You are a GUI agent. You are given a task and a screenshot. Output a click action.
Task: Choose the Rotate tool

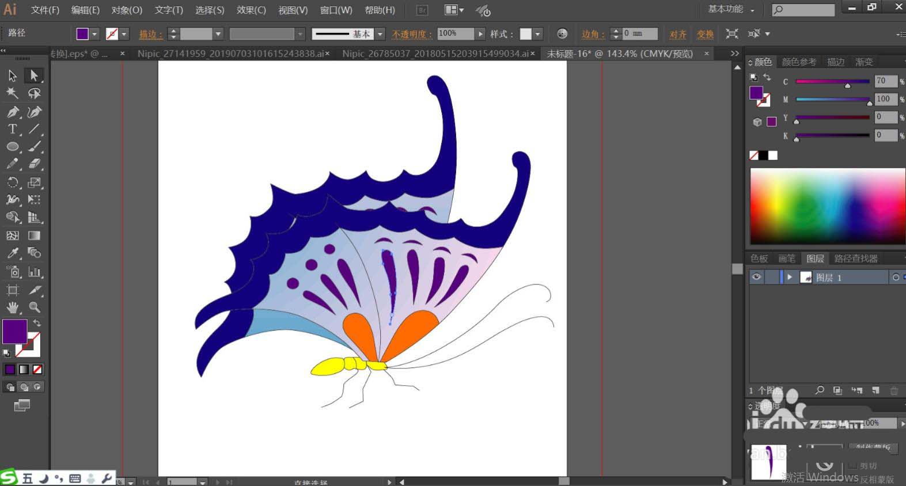[13, 183]
